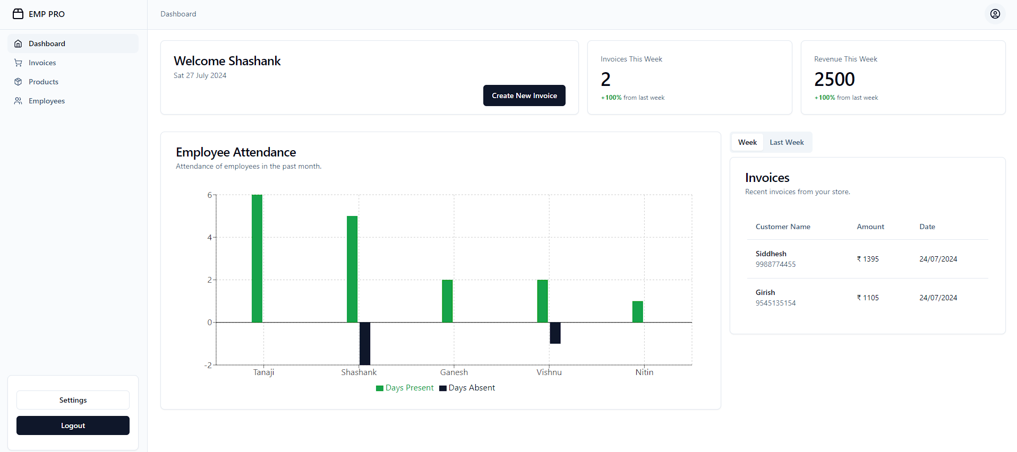Click the Dashboard home icon in sidebar
The width and height of the screenshot is (1017, 452).
(18, 44)
